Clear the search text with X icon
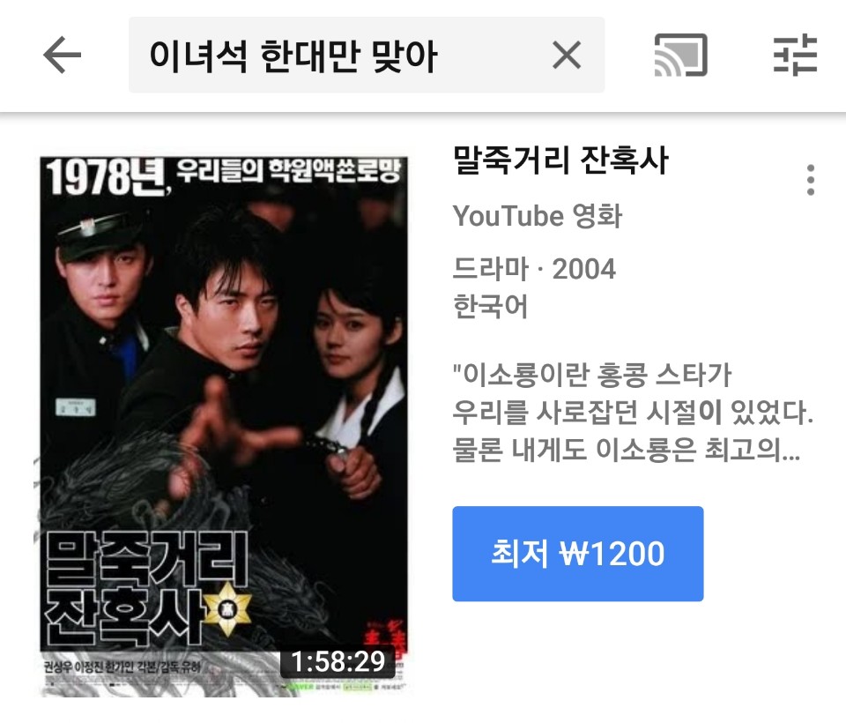The height and width of the screenshot is (723, 846). click(567, 55)
